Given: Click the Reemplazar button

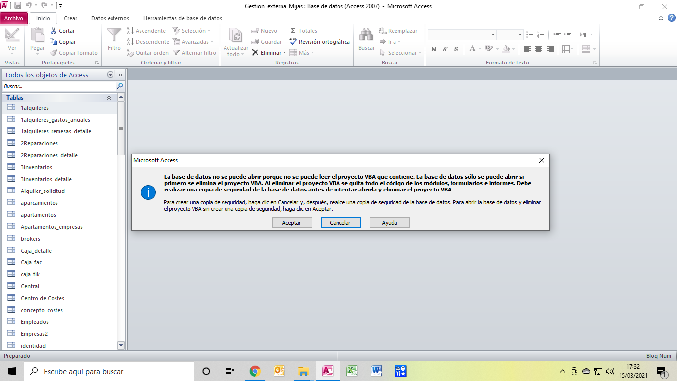Looking at the screenshot, I should 398,31.
